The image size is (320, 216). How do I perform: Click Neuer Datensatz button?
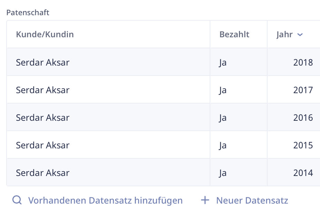click(x=252, y=200)
